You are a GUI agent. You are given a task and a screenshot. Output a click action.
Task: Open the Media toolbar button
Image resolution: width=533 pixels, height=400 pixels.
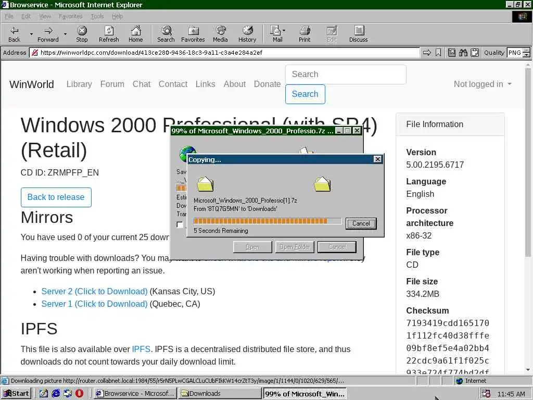[220, 34]
